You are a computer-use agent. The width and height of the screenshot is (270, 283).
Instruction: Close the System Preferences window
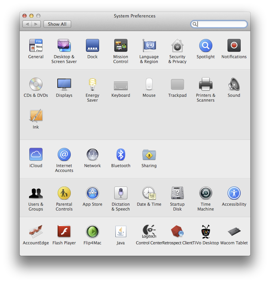[25, 16]
